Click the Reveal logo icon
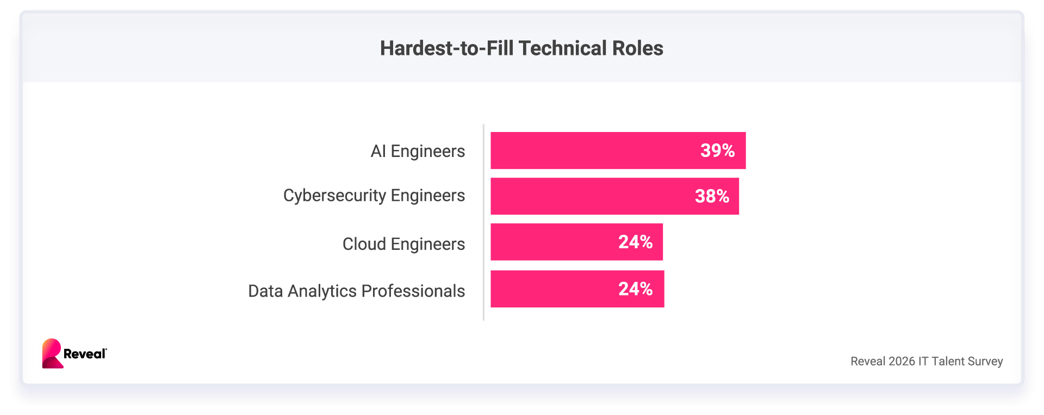Image resolution: width=1044 pixels, height=415 pixels. coord(52,354)
